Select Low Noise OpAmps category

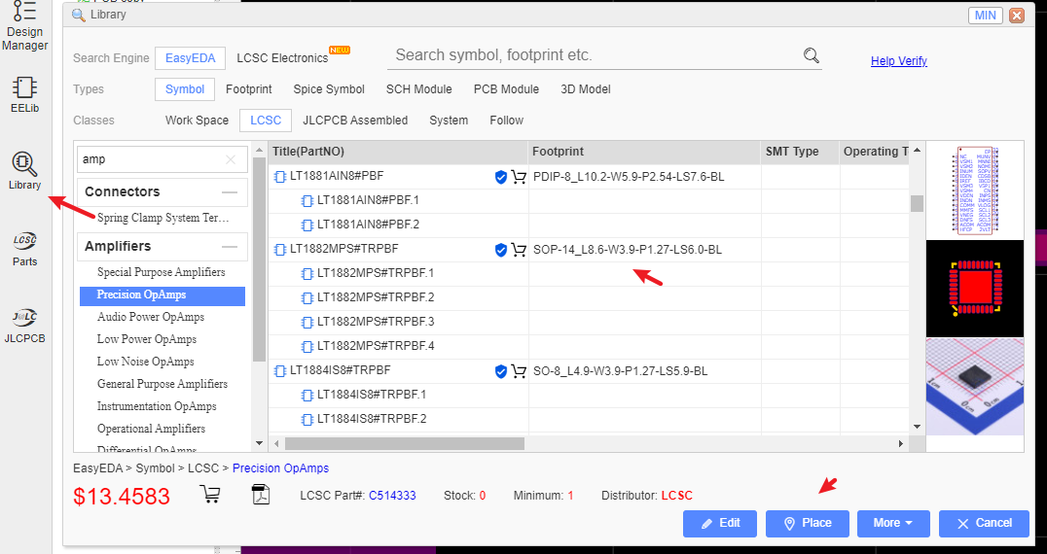click(x=146, y=362)
